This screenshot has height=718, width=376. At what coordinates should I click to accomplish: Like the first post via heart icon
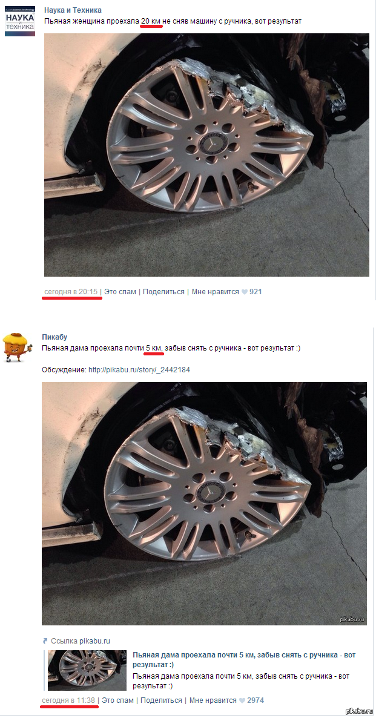tap(245, 292)
